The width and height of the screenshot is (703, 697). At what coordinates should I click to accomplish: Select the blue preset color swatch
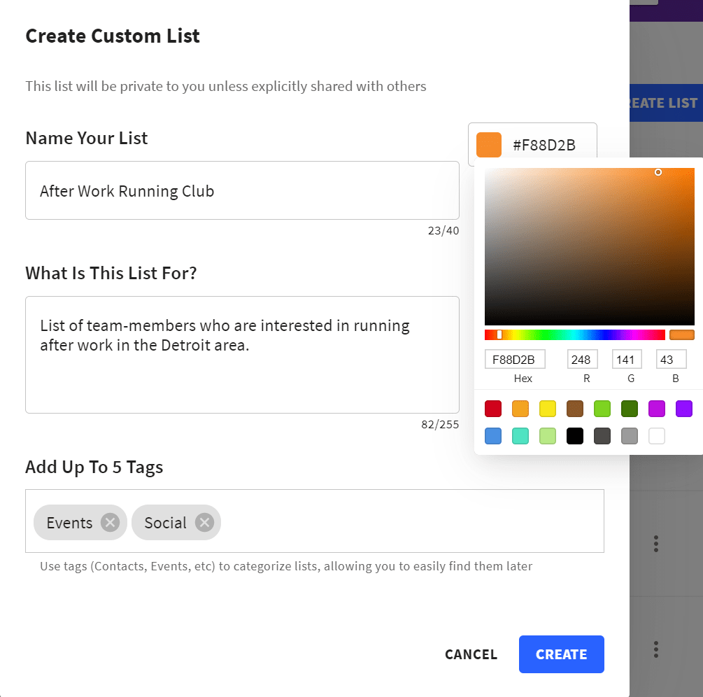493,435
